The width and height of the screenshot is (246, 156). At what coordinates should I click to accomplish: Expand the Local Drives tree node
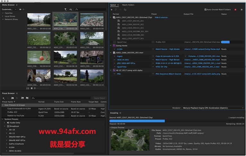pyautogui.click(x=3, y=16)
